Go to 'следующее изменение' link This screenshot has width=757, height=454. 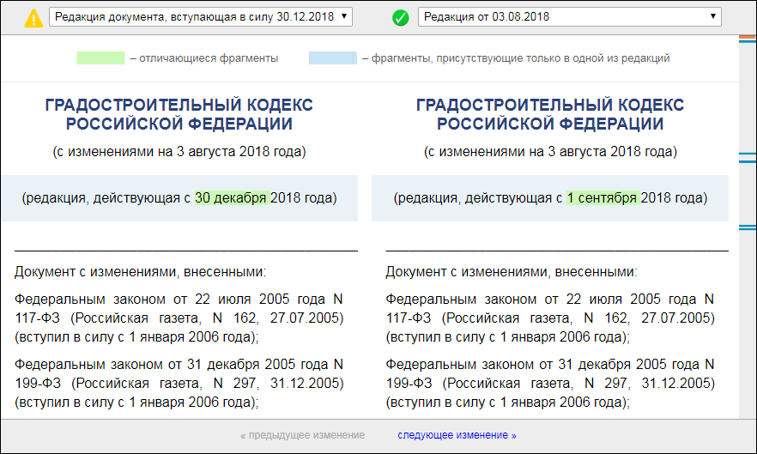pyautogui.click(x=457, y=435)
